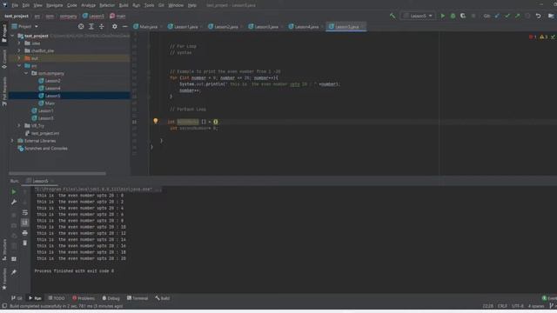
Task: Click the Build project hammer icon
Action: coord(393,16)
